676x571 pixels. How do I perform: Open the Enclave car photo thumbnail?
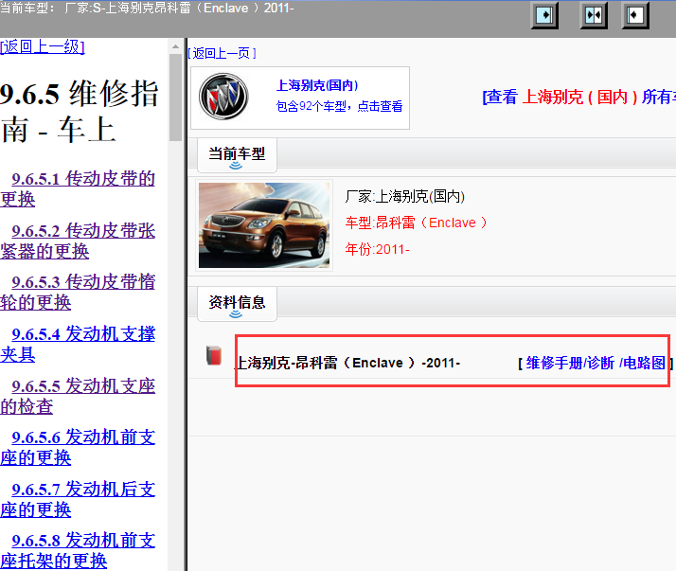click(x=264, y=225)
